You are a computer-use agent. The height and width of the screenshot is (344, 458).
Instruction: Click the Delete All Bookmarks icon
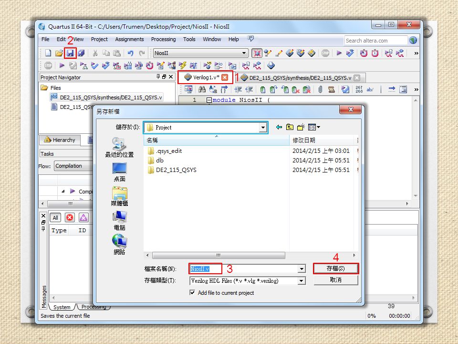[306, 89]
